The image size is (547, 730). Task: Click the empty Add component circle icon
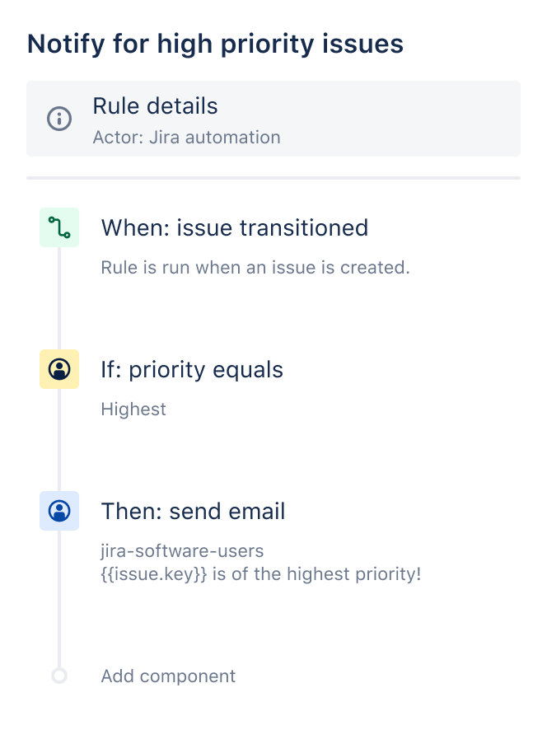(x=58, y=676)
